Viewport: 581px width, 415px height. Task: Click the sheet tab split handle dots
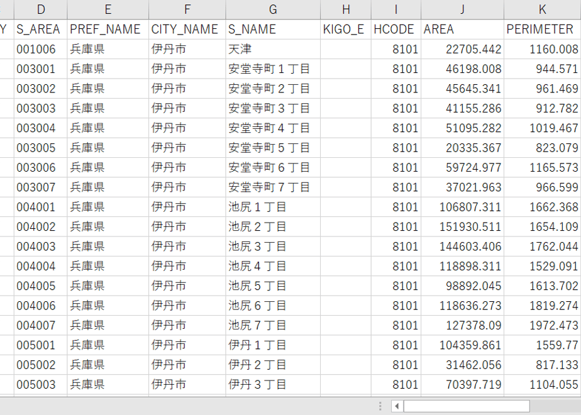point(380,406)
